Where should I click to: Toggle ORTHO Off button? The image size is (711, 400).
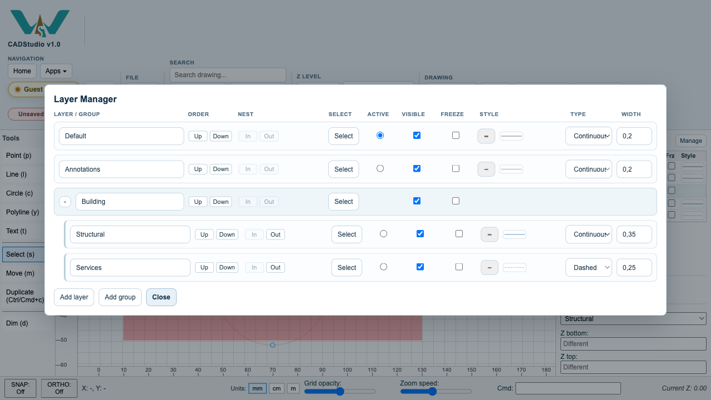coord(59,388)
